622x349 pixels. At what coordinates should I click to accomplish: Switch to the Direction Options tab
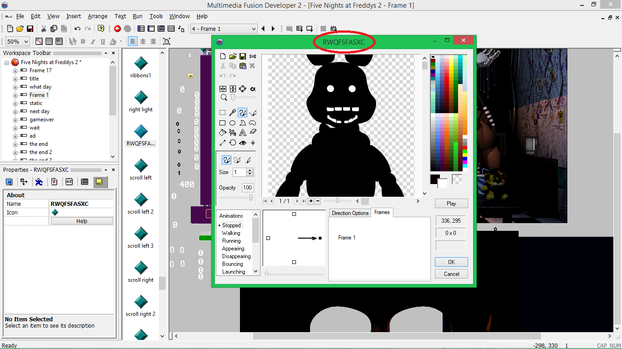[x=350, y=213]
